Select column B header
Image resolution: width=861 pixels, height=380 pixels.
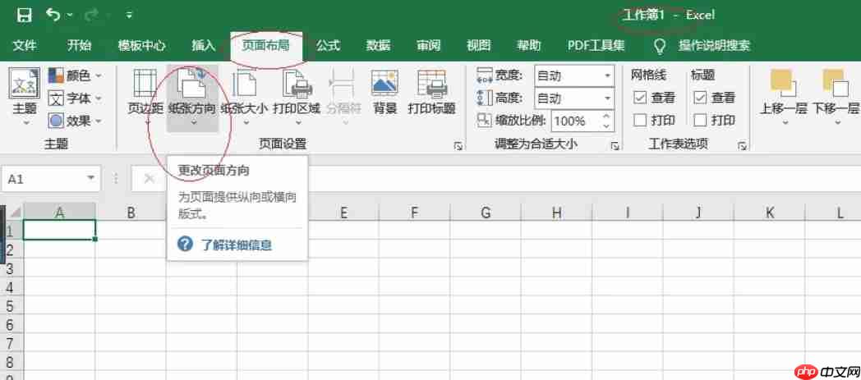(131, 213)
